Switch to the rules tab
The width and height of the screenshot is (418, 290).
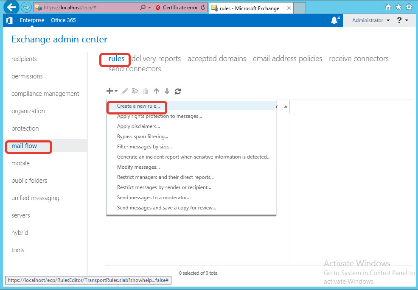pos(117,59)
